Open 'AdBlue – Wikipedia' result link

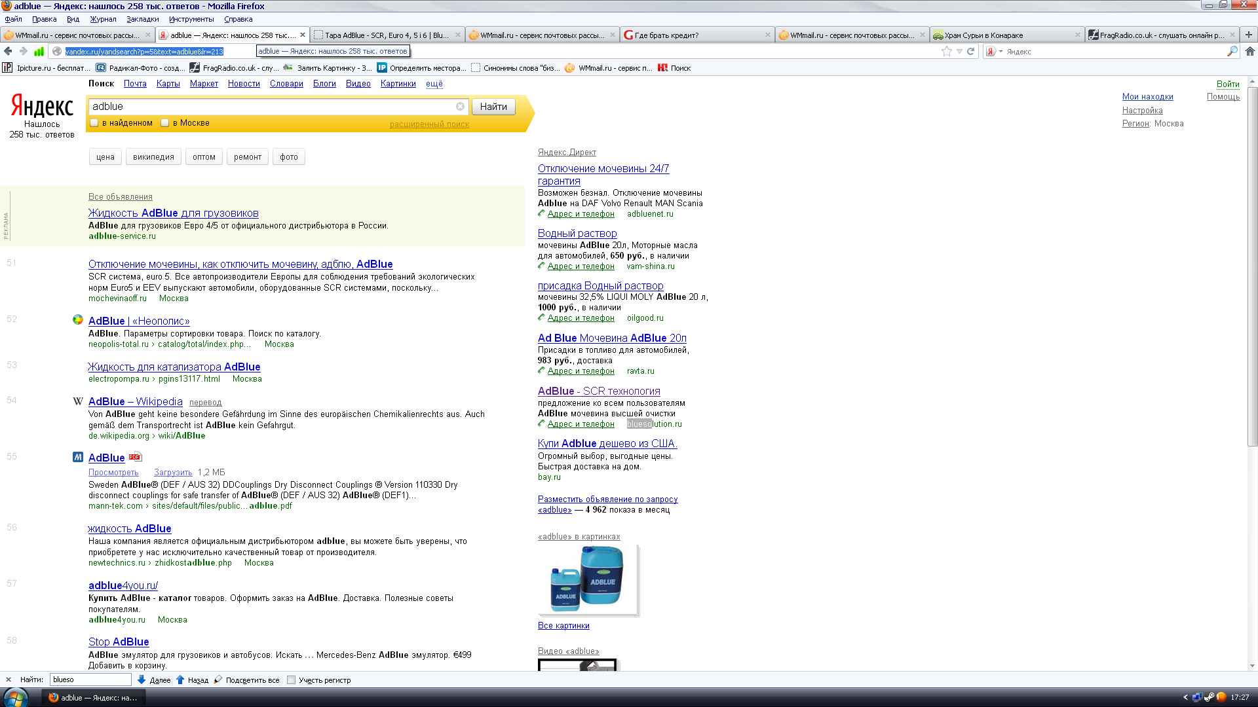point(136,402)
